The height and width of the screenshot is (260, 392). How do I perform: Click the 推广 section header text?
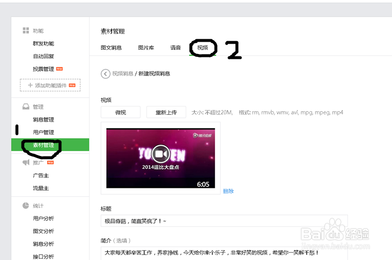(38, 163)
